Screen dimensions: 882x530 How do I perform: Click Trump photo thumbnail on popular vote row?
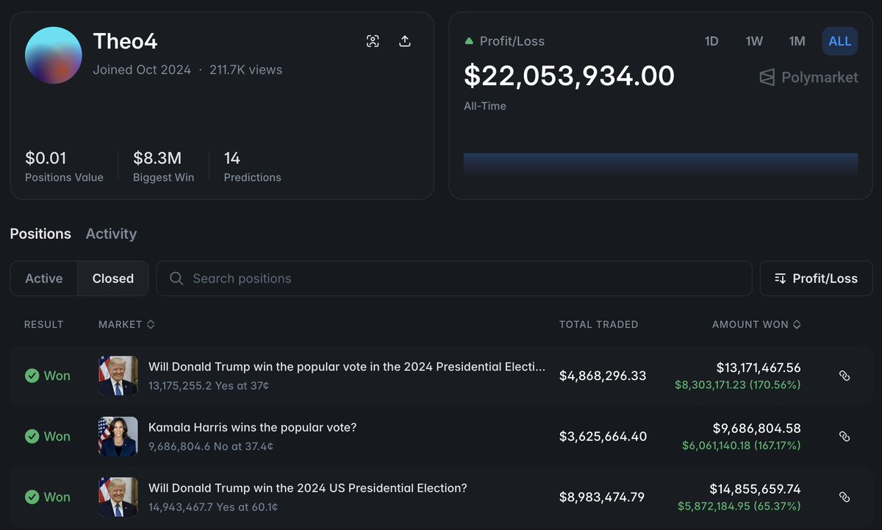(x=118, y=376)
